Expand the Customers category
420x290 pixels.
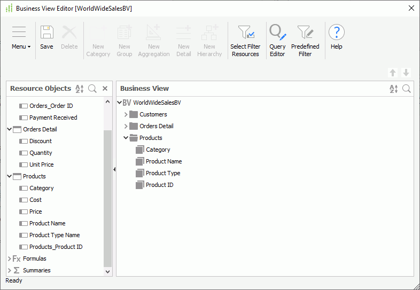click(x=126, y=114)
